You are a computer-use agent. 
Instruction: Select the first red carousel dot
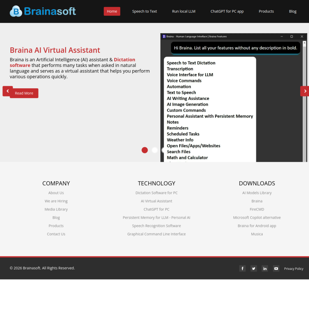click(145, 150)
